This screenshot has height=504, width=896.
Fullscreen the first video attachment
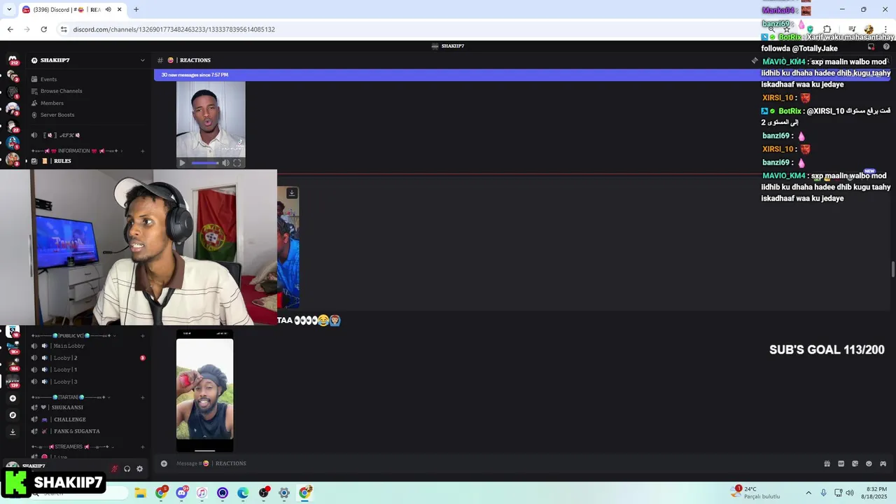tap(237, 163)
